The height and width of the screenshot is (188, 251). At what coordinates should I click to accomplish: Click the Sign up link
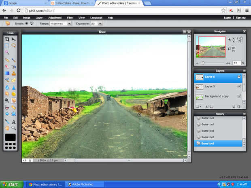[240, 18]
